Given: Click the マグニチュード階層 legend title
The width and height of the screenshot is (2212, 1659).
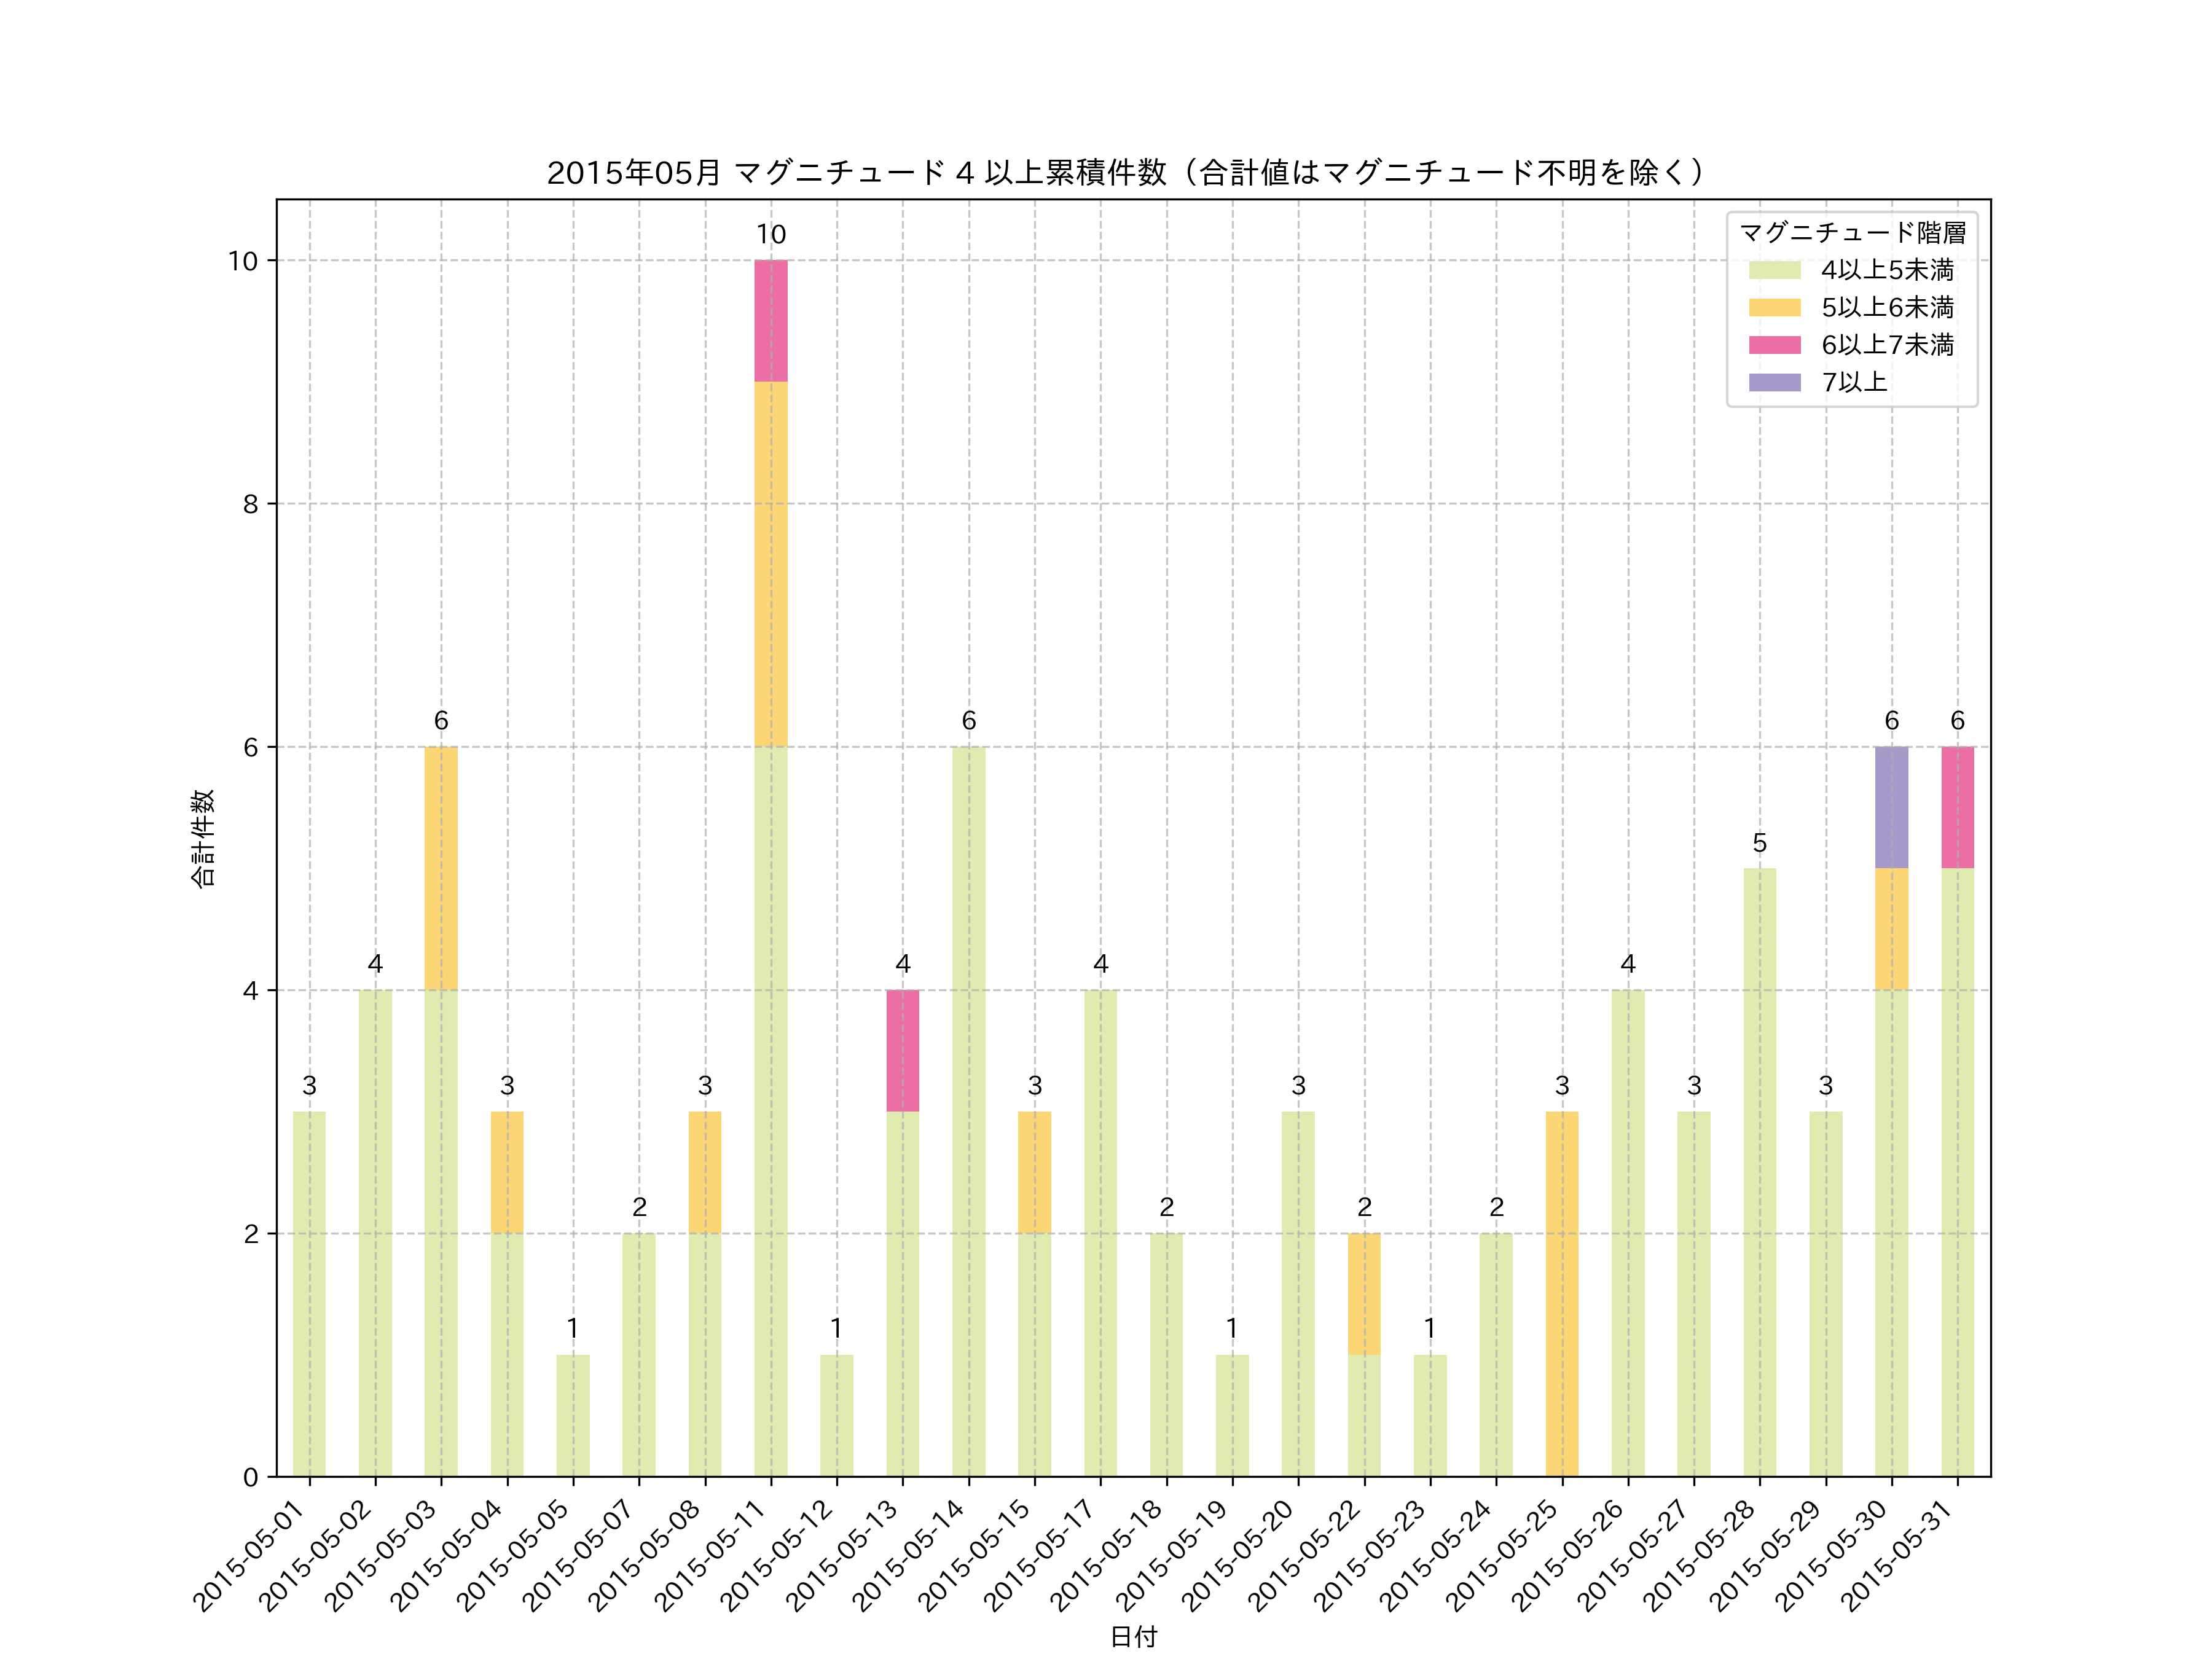Looking at the screenshot, I should 1852,233.
